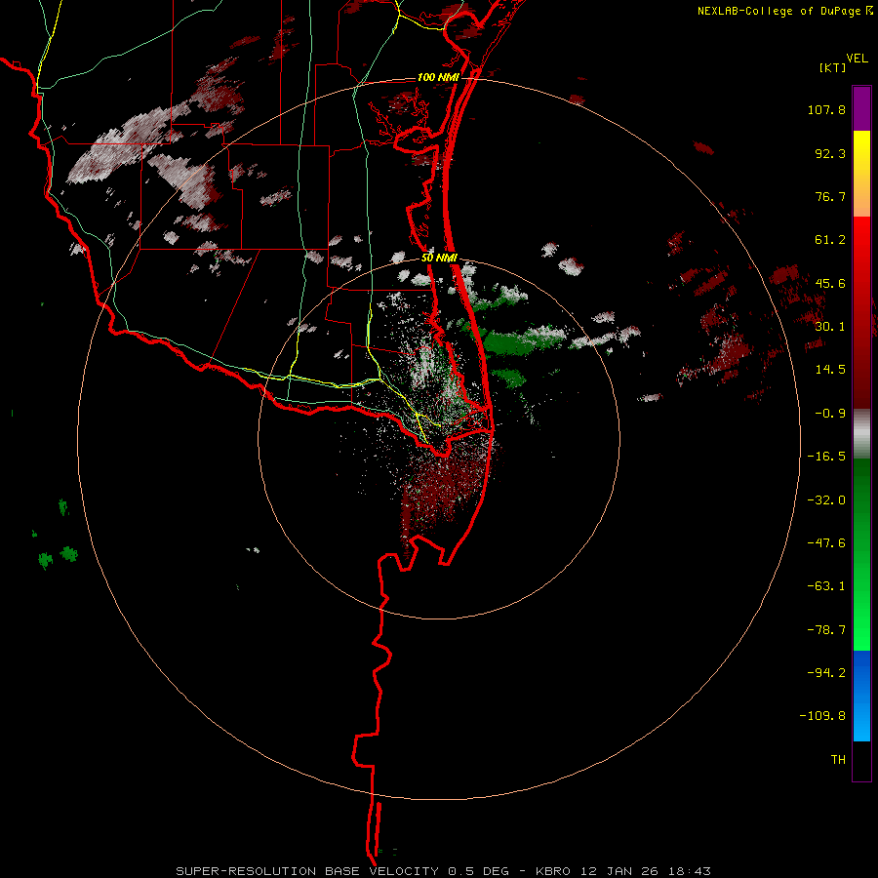Click the purple segment of the color bar

[861, 108]
